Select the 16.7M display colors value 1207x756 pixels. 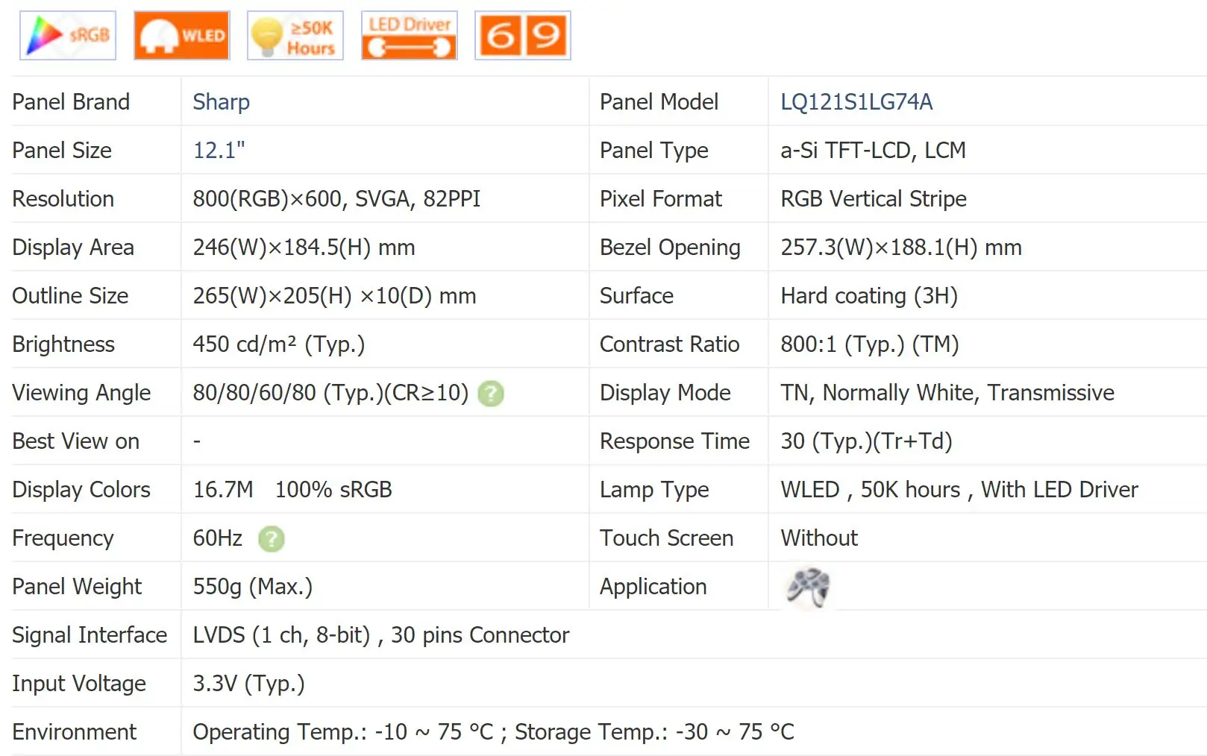[223, 490]
